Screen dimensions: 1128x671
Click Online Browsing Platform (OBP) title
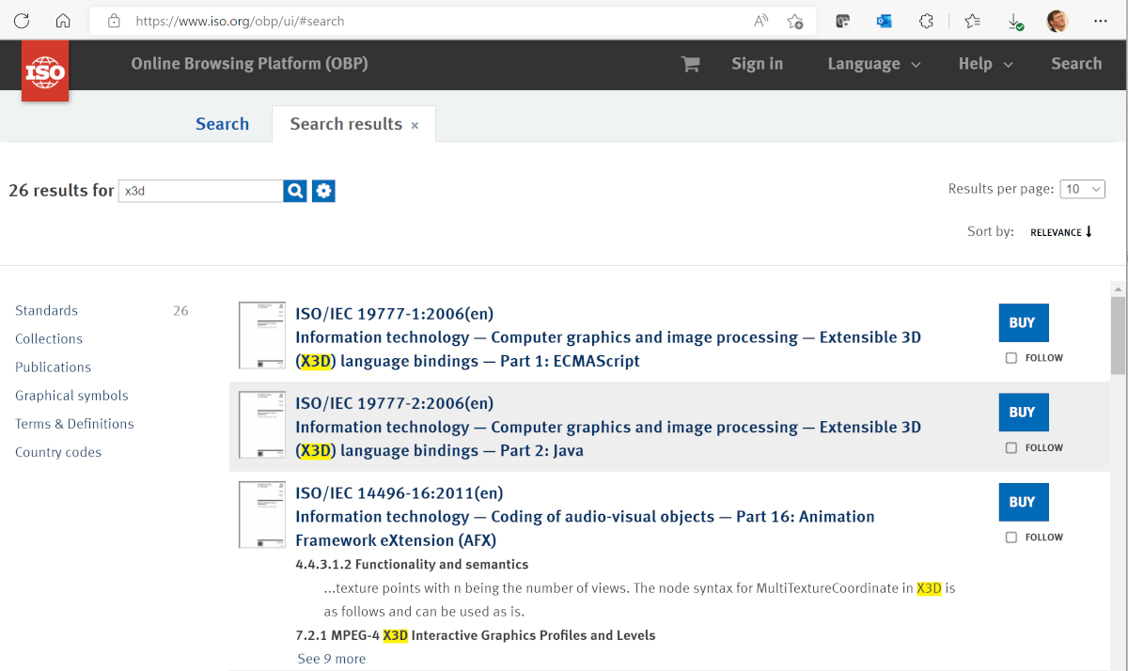point(249,64)
